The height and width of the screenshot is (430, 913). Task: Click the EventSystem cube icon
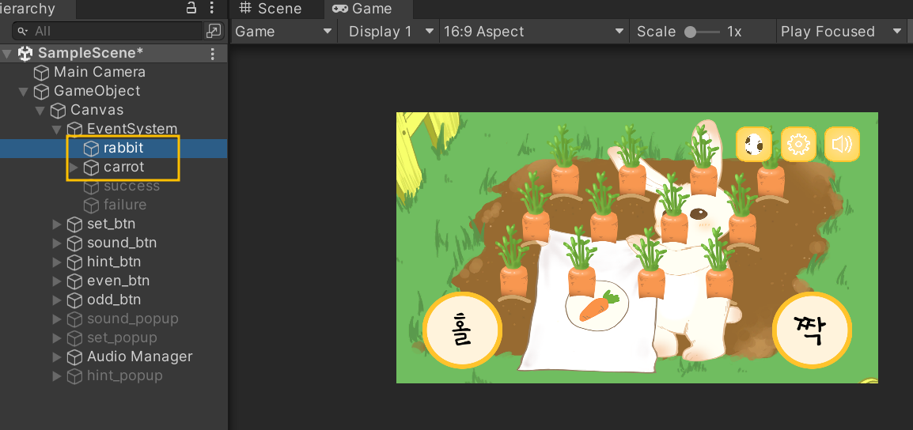tap(74, 129)
